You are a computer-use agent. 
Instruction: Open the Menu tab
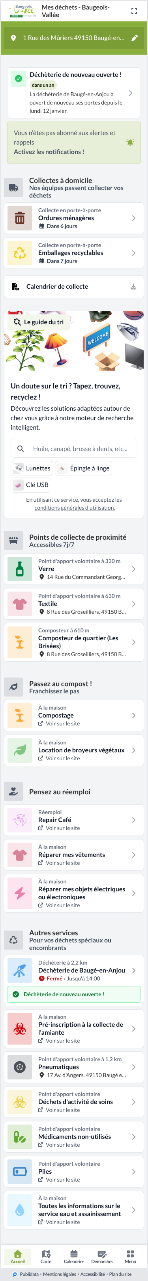coord(130,1256)
